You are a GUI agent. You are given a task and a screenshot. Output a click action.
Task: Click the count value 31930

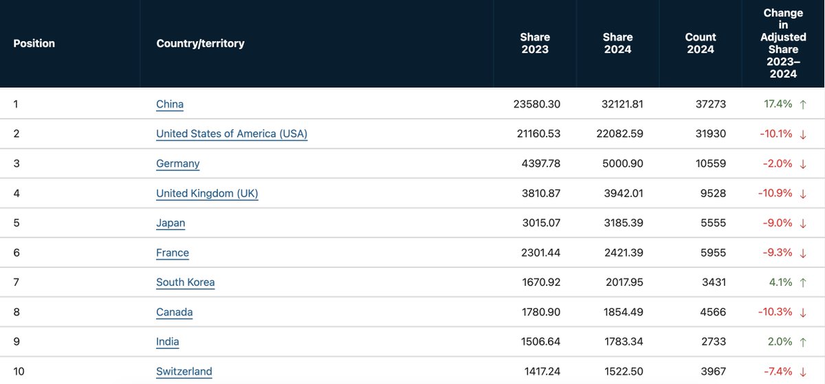[710, 134]
